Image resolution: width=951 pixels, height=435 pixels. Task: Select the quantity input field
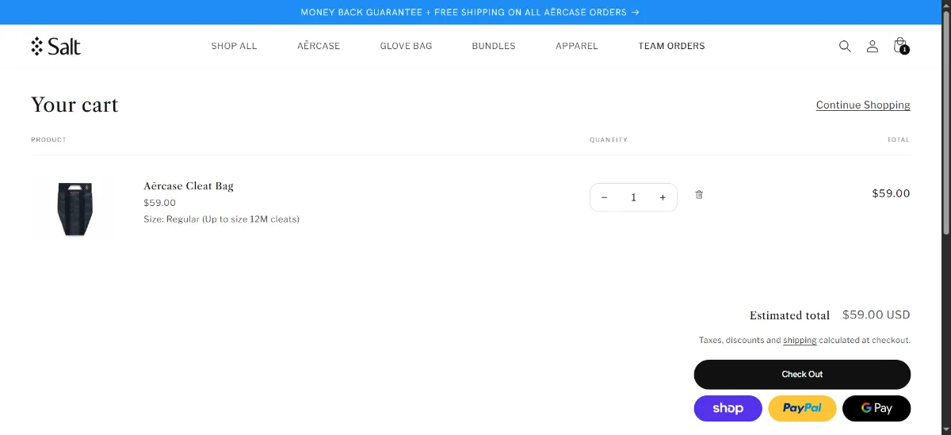pyautogui.click(x=633, y=198)
